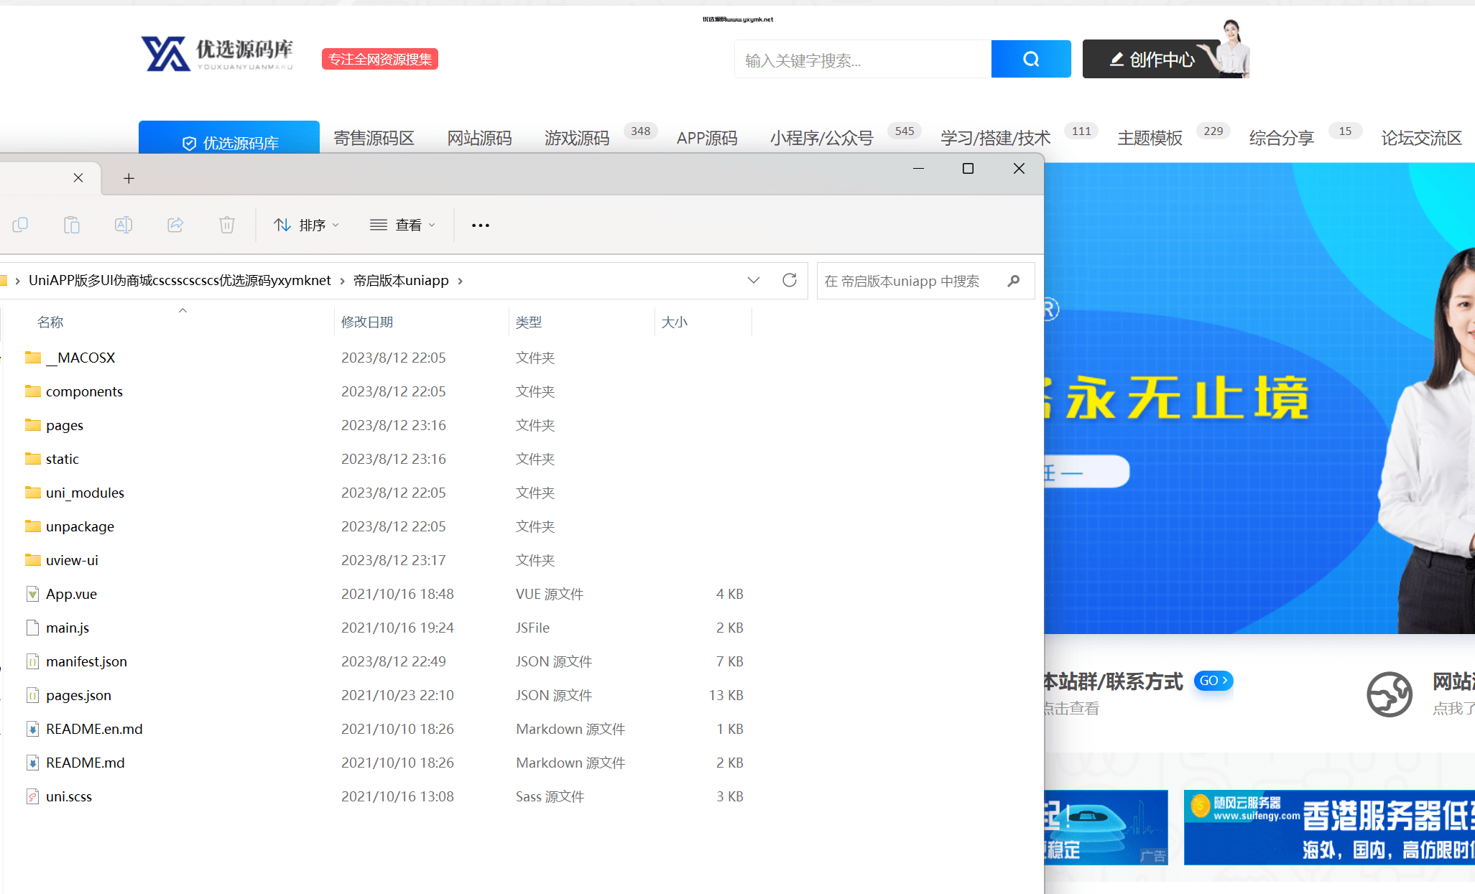Click the Share icon in toolbar

pos(175,225)
